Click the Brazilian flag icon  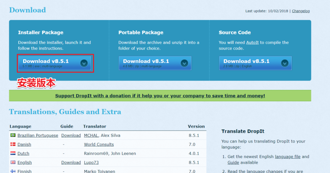tap(13, 135)
